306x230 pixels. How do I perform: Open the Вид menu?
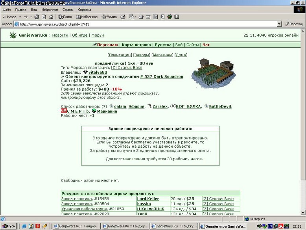pyautogui.click(x=34, y=9)
